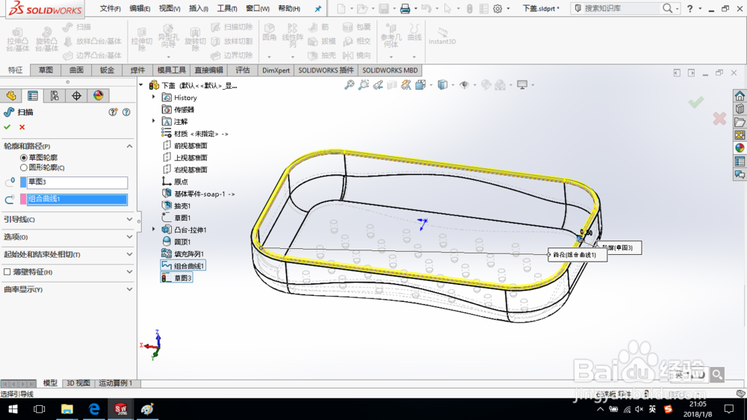The width and height of the screenshot is (747, 420).
Task: Switch to the 钣金 ribbon tab
Action: pos(107,70)
